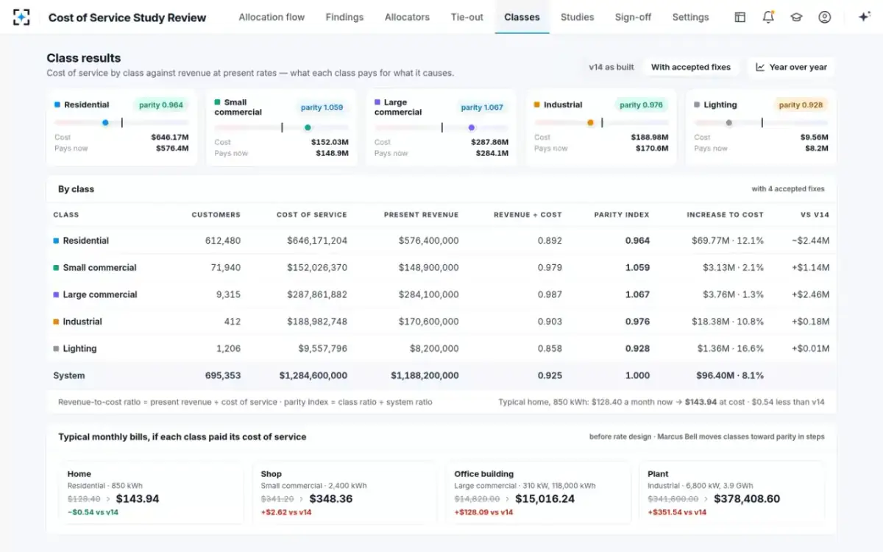Image resolution: width=883 pixels, height=552 pixels.
Task: View the Studies tab
Action: click(577, 17)
